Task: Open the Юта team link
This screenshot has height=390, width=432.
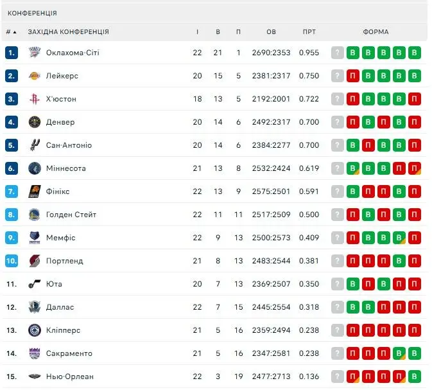Action: pyautogui.click(x=54, y=284)
